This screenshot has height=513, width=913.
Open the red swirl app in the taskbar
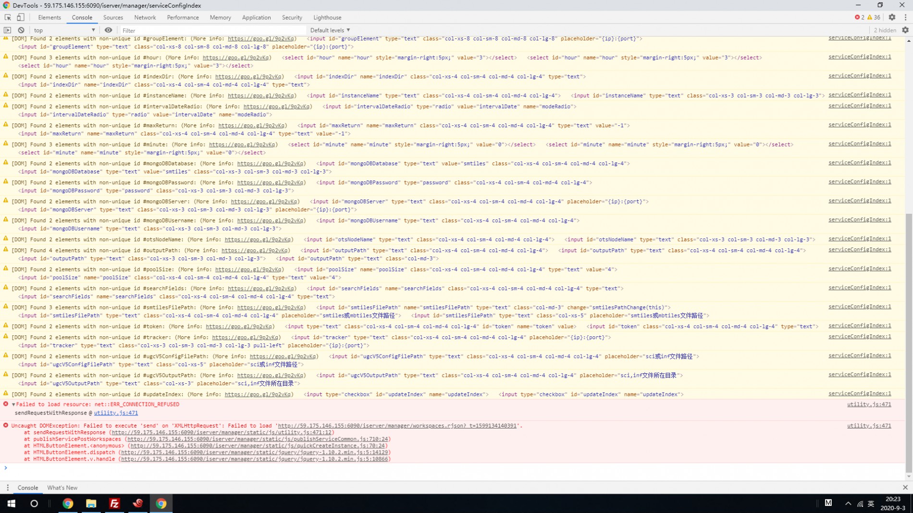[x=138, y=503]
